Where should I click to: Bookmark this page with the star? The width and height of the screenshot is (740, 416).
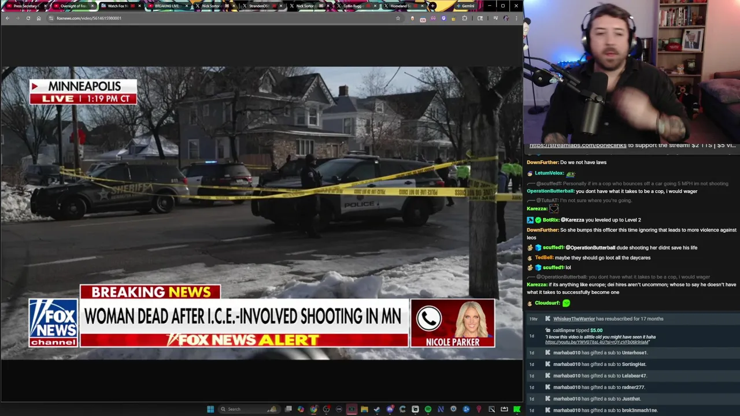(x=398, y=18)
